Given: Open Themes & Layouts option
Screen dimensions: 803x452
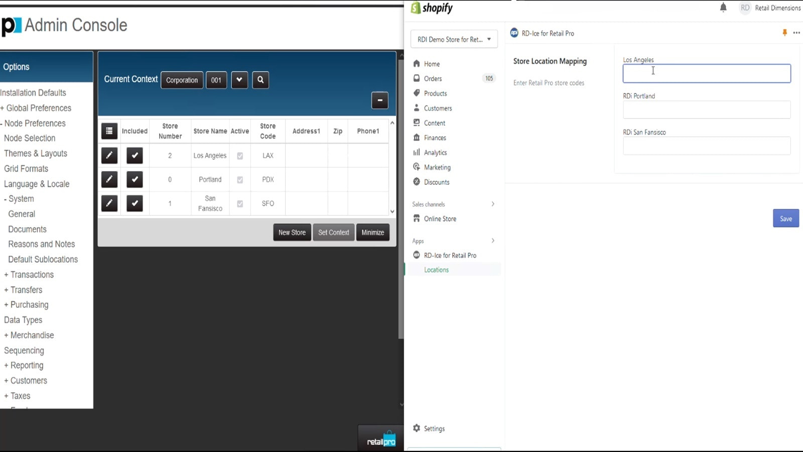Looking at the screenshot, I should click(36, 153).
